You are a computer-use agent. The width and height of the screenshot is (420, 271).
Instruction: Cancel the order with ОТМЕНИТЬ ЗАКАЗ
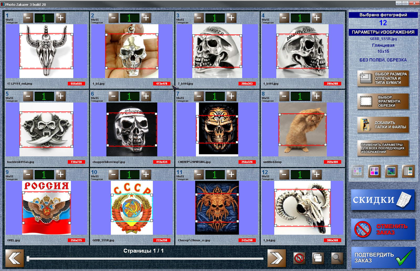pyautogui.click(x=383, y=229)
